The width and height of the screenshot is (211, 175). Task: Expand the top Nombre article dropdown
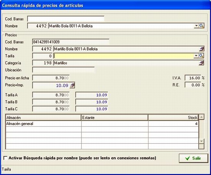pyautogui.click(x=196, y=26)
